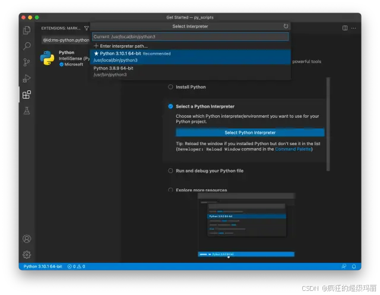Click the macOS yellow minimize button
380x295 pixels.
(30, 17)
